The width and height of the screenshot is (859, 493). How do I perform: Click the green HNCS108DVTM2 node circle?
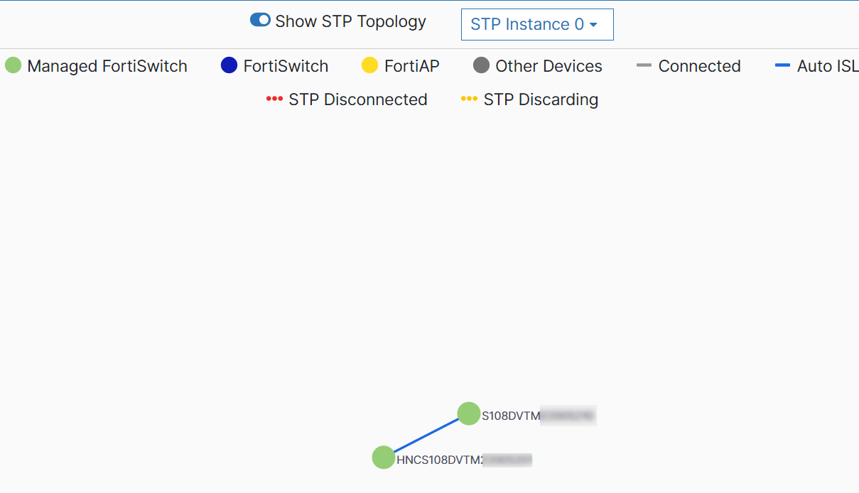(384, 457)
